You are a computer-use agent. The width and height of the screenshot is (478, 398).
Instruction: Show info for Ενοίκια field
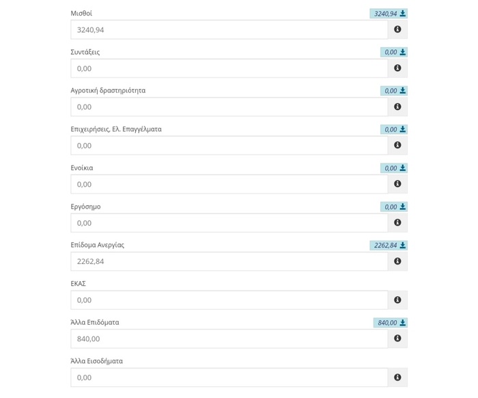point(397,184)
